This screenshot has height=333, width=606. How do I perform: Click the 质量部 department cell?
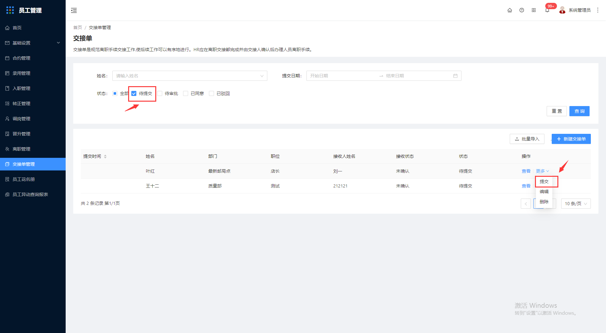(x=215, y=186)
